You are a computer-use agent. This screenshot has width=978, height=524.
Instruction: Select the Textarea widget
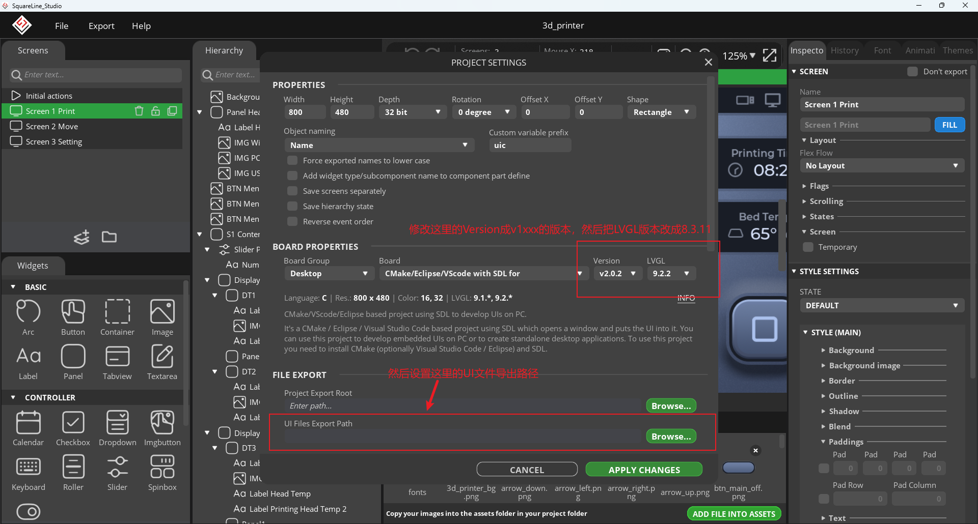(162, 362)
